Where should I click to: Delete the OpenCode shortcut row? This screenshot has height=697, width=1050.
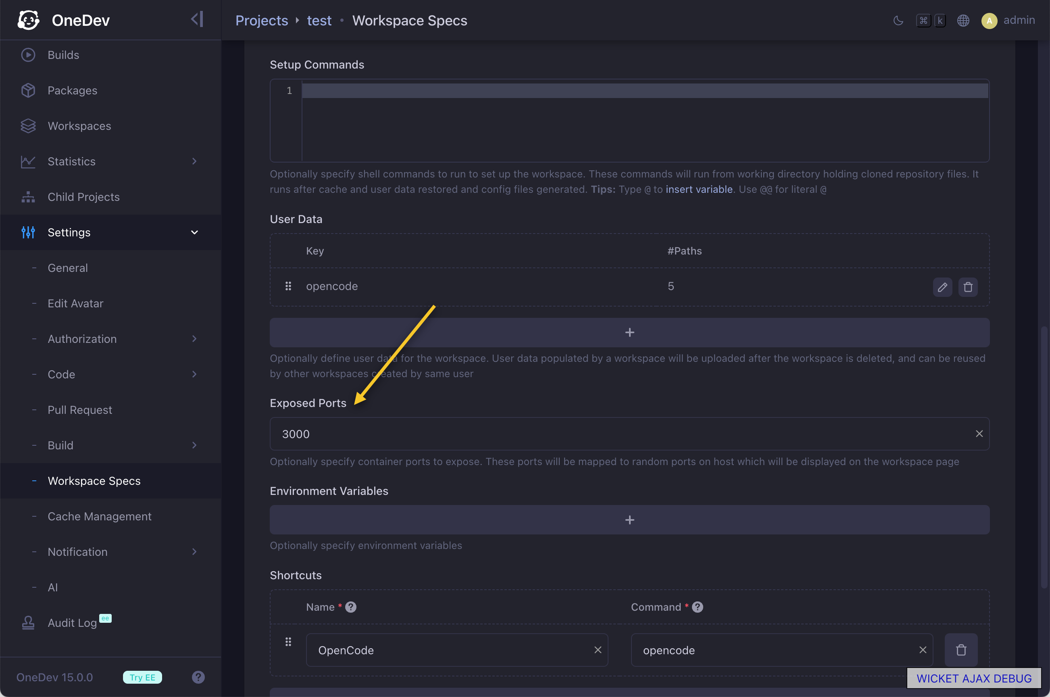coord(961,650)
